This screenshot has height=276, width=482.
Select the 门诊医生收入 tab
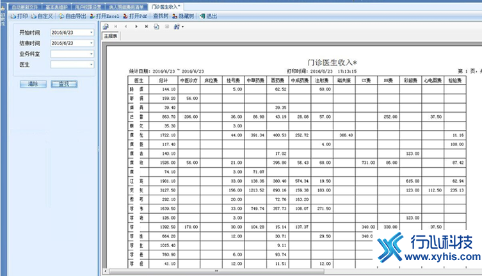(x=166, y=7)
